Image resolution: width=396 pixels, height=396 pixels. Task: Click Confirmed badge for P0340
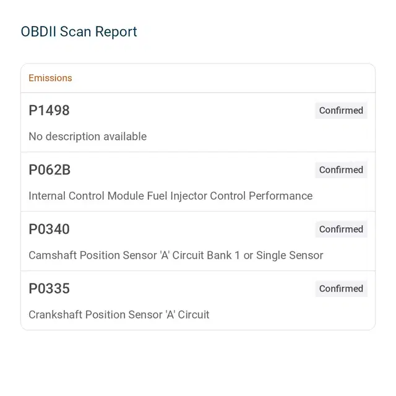341,229
